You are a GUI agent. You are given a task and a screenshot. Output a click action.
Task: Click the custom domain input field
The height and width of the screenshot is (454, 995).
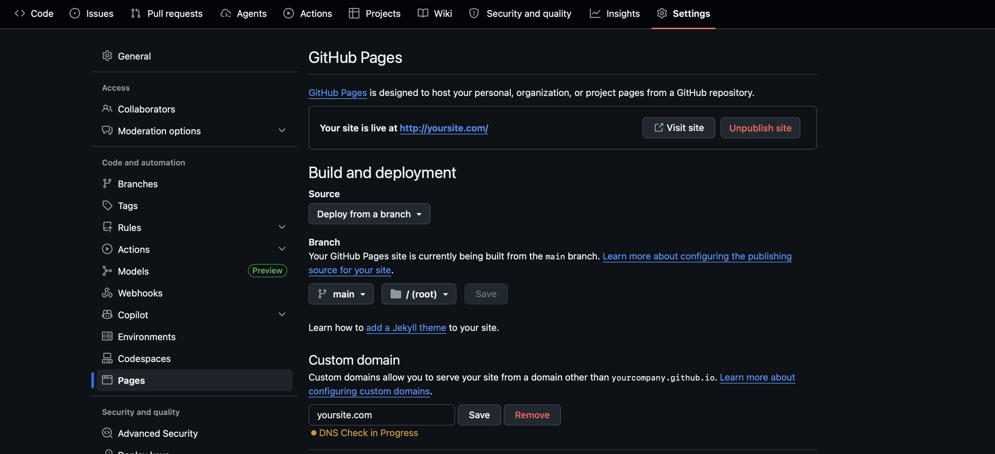[382, 415]
